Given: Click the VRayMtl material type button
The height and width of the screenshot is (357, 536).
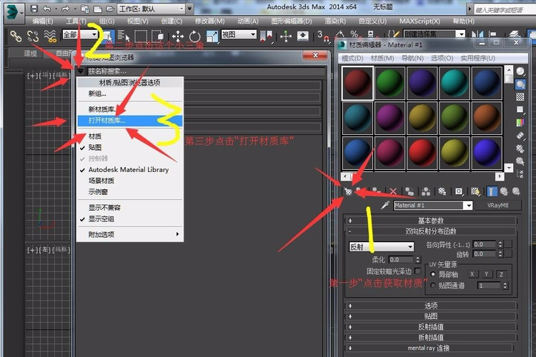Looking at the screenshot, I should click(497, 206).
